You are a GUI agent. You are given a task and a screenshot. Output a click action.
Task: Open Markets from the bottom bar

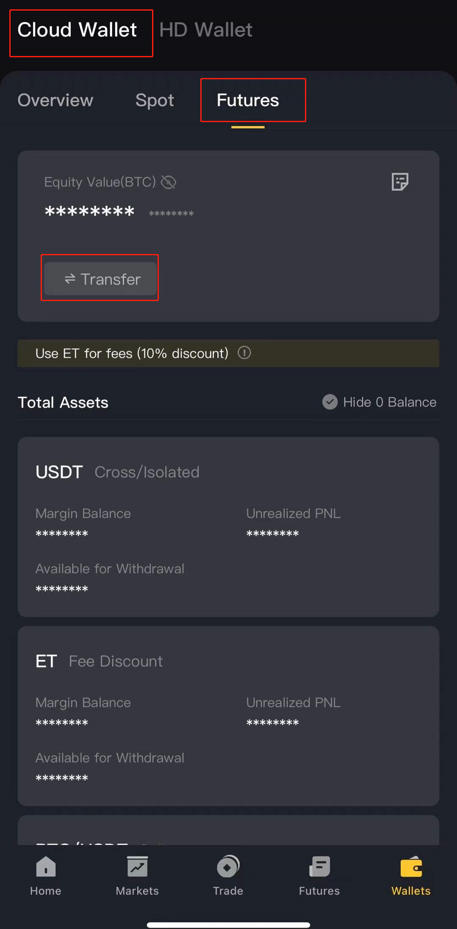(x=137, y=876)
